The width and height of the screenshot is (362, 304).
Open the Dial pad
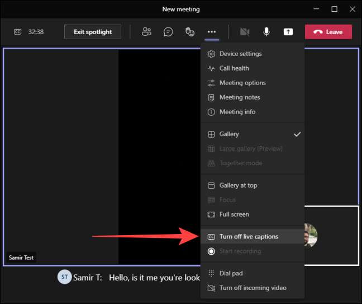tap(231, 273)
